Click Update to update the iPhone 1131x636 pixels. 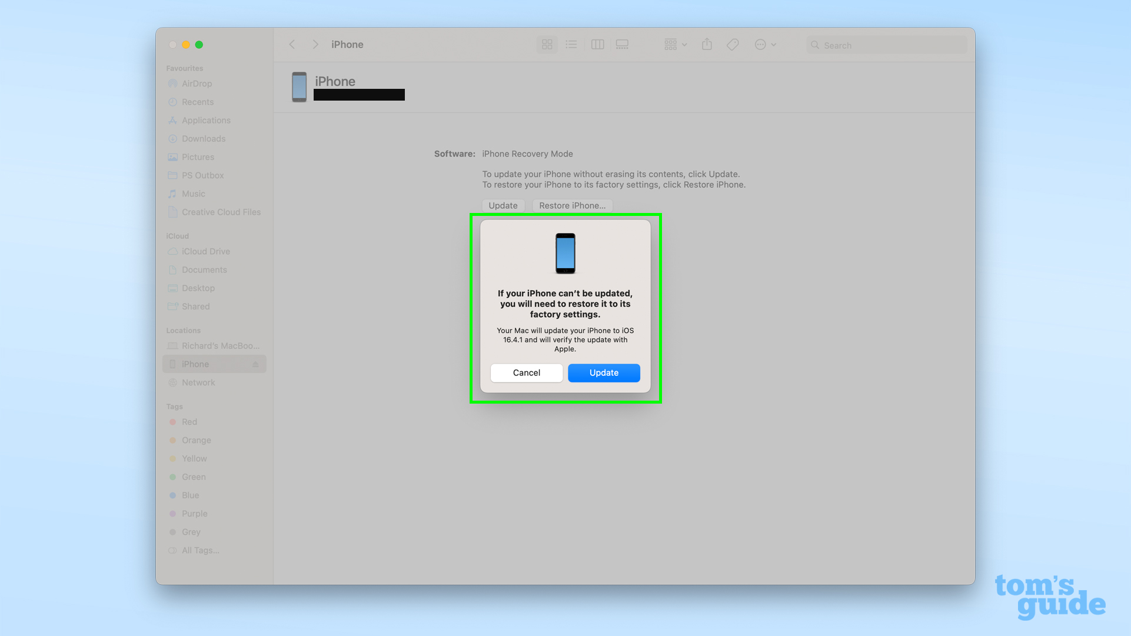604,373
